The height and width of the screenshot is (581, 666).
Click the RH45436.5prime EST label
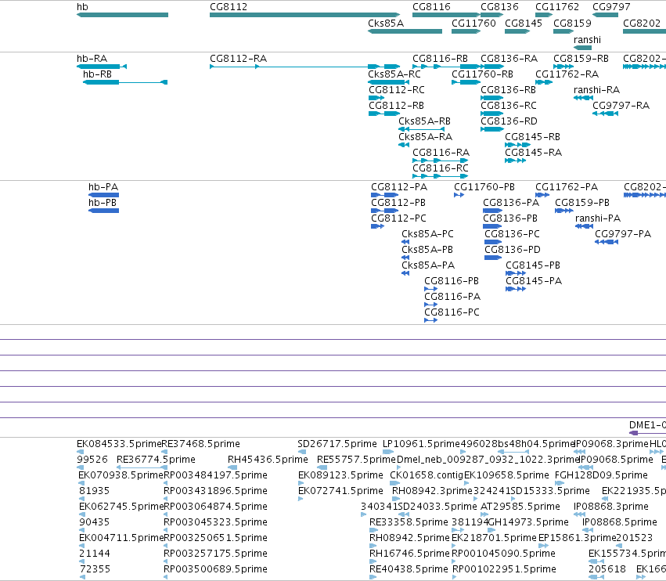pos(268,460)
